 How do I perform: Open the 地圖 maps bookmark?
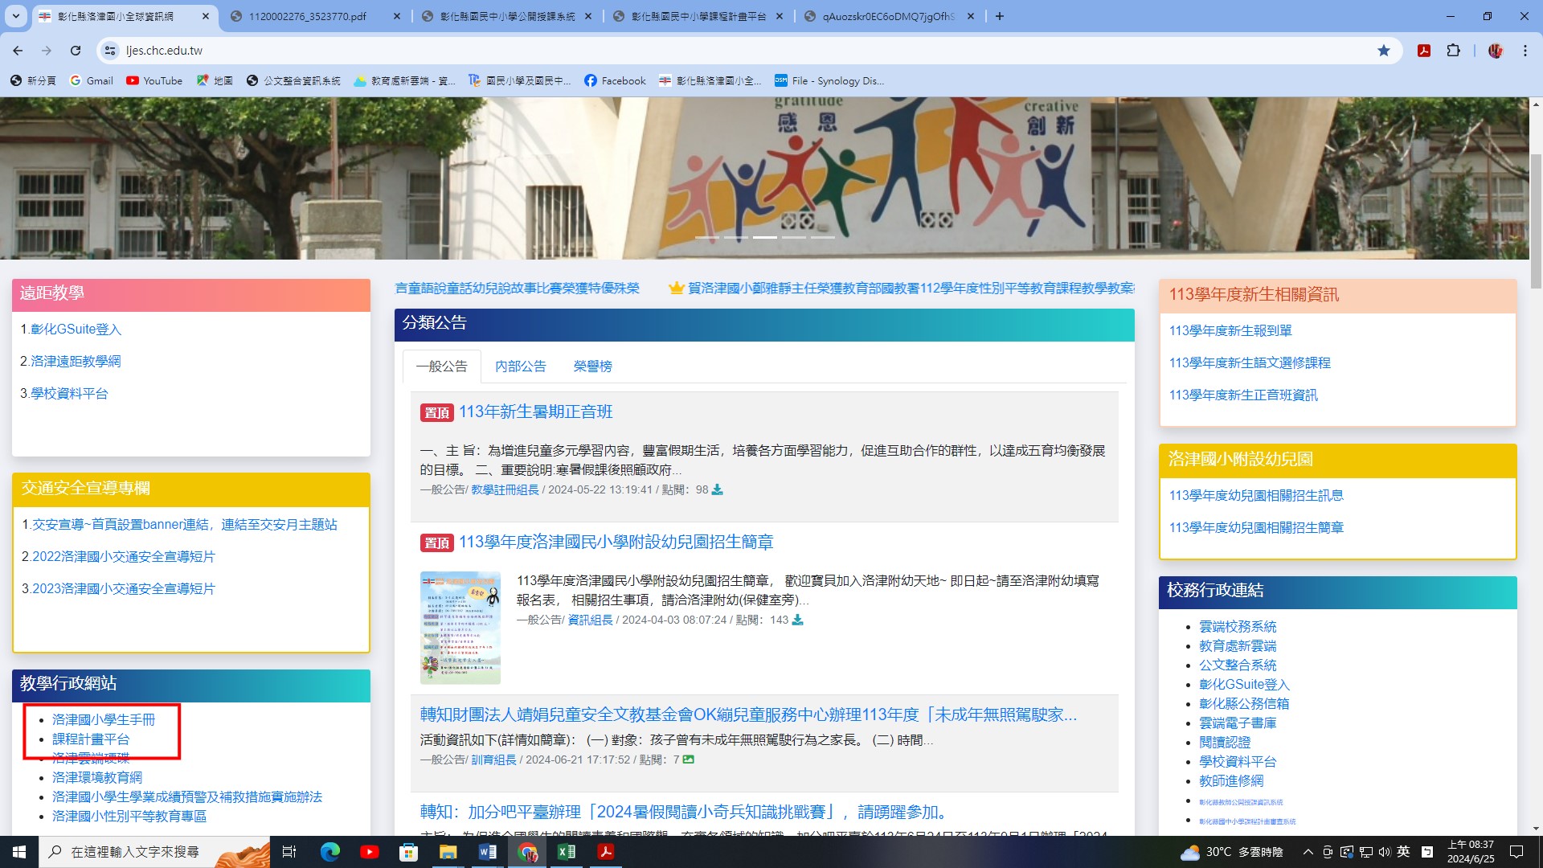tap(215, 80)
